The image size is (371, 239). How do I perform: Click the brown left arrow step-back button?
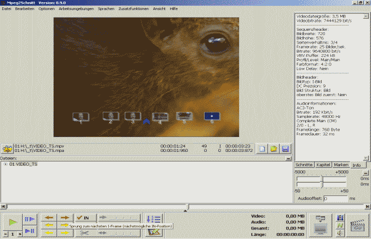[49, 218]
